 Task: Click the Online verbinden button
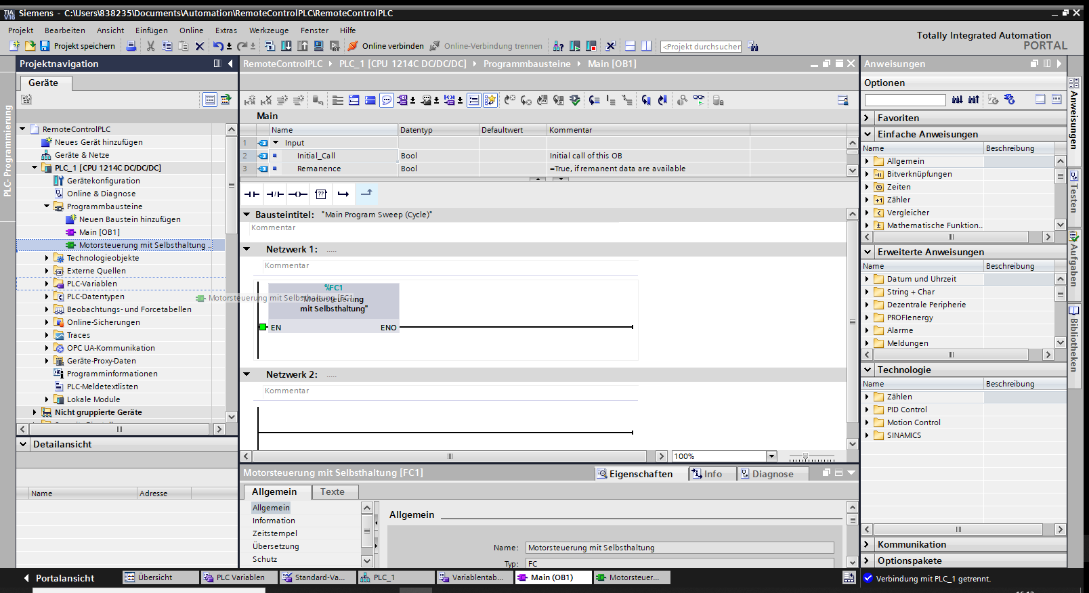tap(386, 46)
